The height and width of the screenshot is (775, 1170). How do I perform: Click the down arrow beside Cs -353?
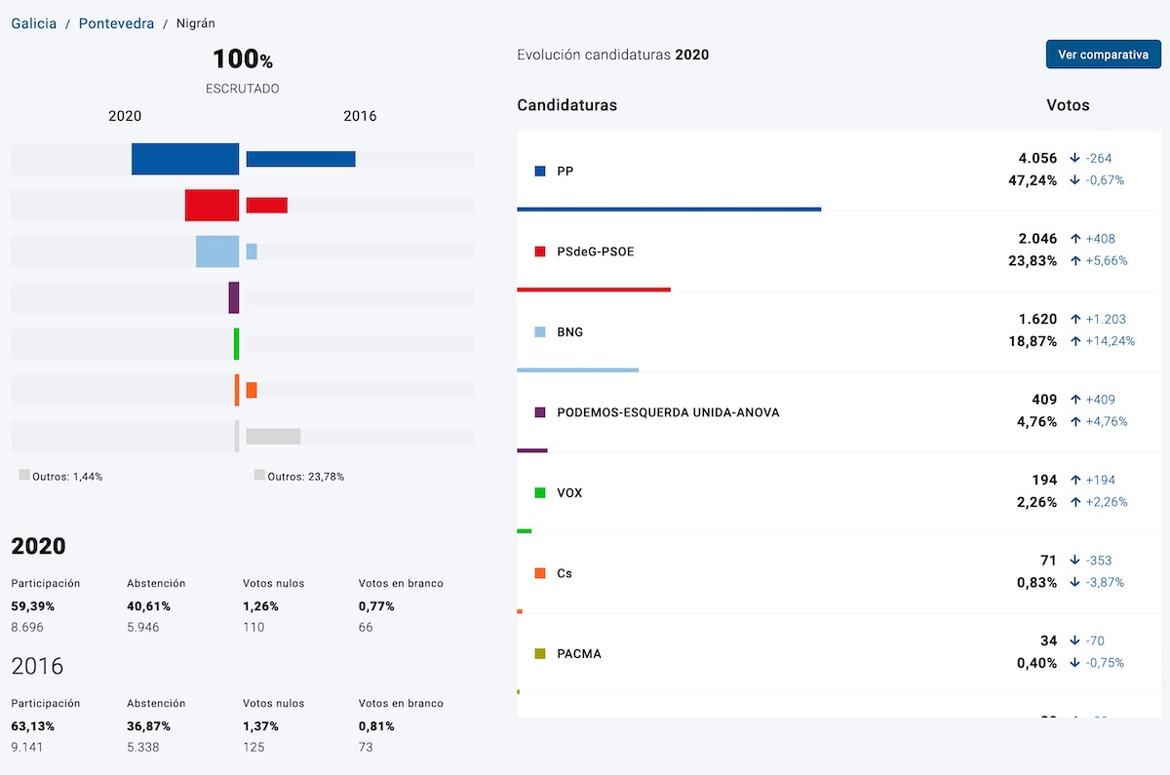pyautogui.click(x=1074, y=561)
